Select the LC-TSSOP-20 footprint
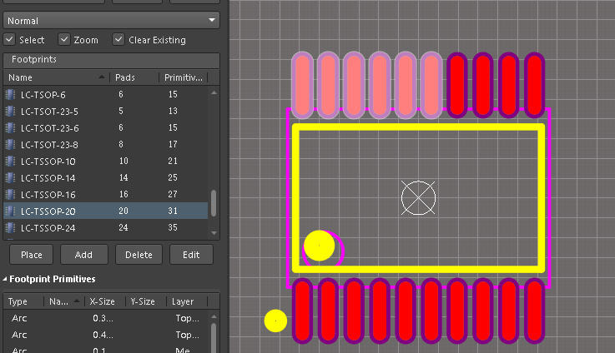This screenshot has width=615, height=353. pos(105,211)
